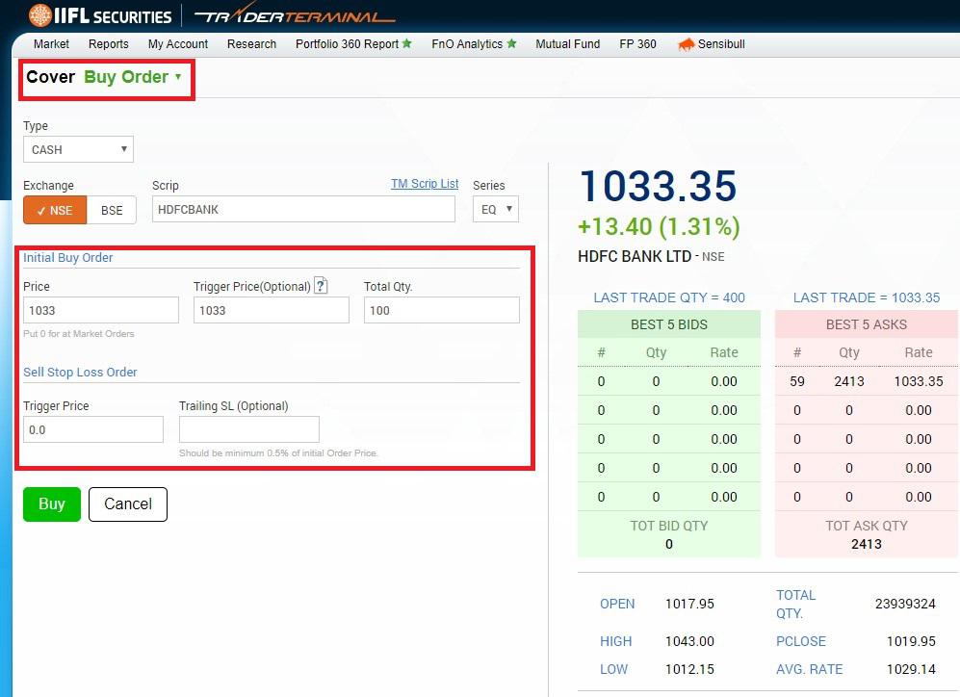Click the Trader Terminal logo
This screenshot has width=960, height=697.
click(x=294, y=16)
